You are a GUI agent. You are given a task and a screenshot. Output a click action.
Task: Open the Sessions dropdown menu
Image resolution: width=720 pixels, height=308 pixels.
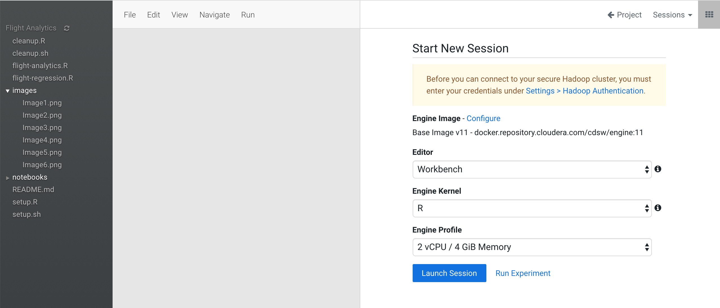[x=672, y=15]
